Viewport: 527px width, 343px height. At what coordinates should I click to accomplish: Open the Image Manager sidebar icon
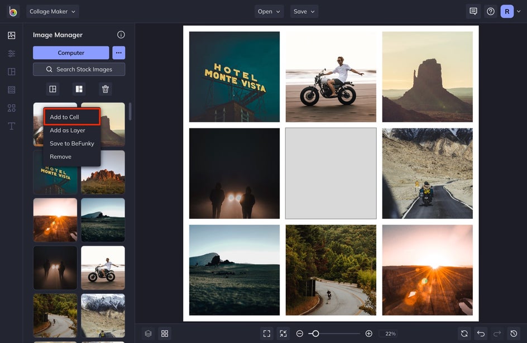coord(11,35)
